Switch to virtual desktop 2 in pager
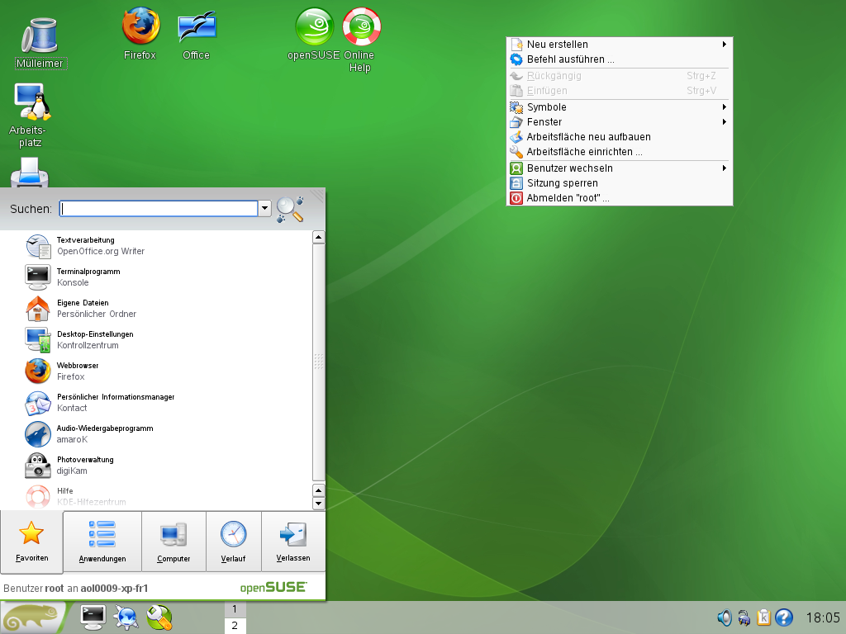The width and height of the screenshot is (846, 634). 235,626
